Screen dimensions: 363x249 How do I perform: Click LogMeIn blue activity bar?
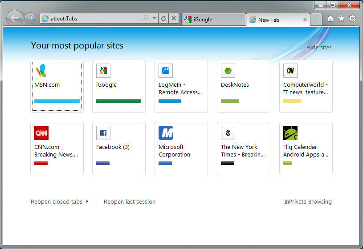(170, 101)
